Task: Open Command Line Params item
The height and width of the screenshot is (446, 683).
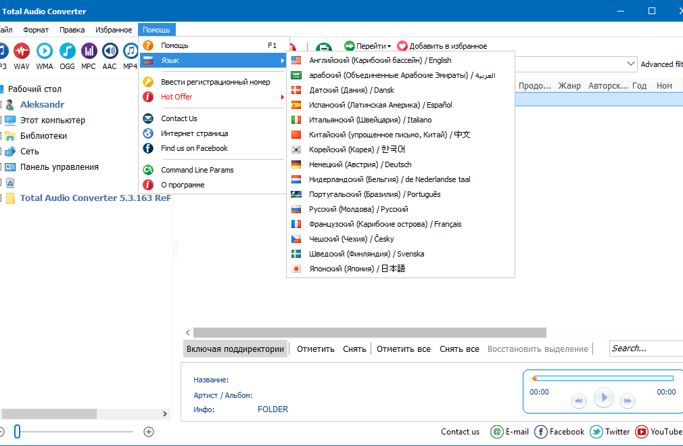Action: click(212, 170)
